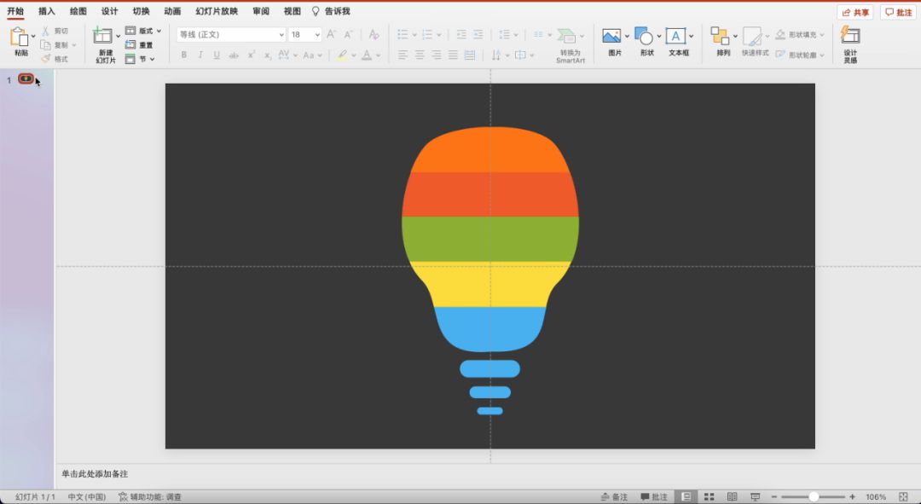Click the Share 共享 button

tap(854, 12)
